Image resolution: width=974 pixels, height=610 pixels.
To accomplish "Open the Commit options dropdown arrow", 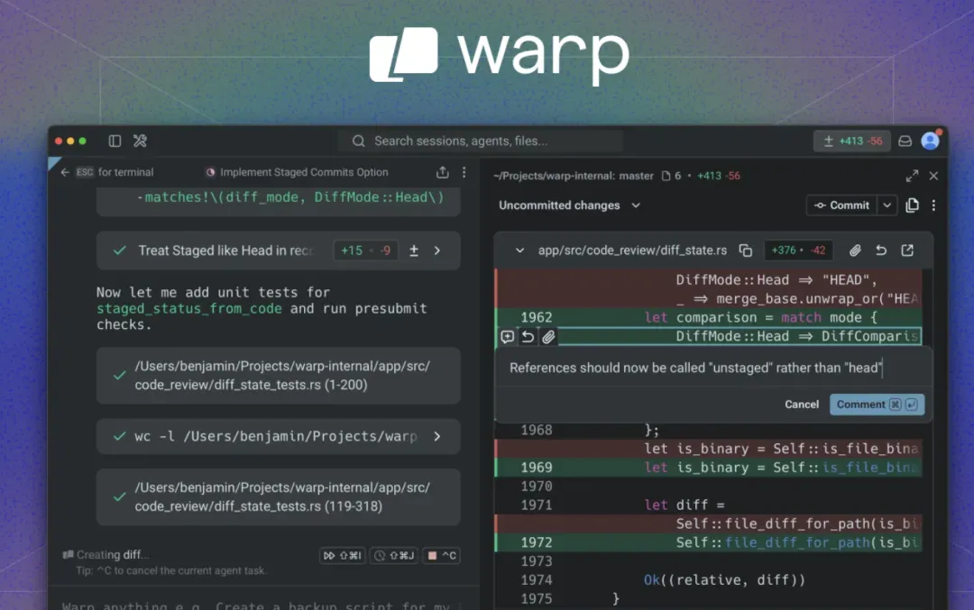I will 887,205.
